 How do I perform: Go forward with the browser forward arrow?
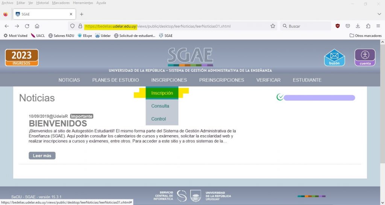tap(17, 26)
